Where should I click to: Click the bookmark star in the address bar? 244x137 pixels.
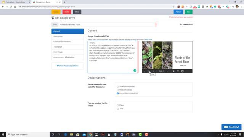(173, 7)
